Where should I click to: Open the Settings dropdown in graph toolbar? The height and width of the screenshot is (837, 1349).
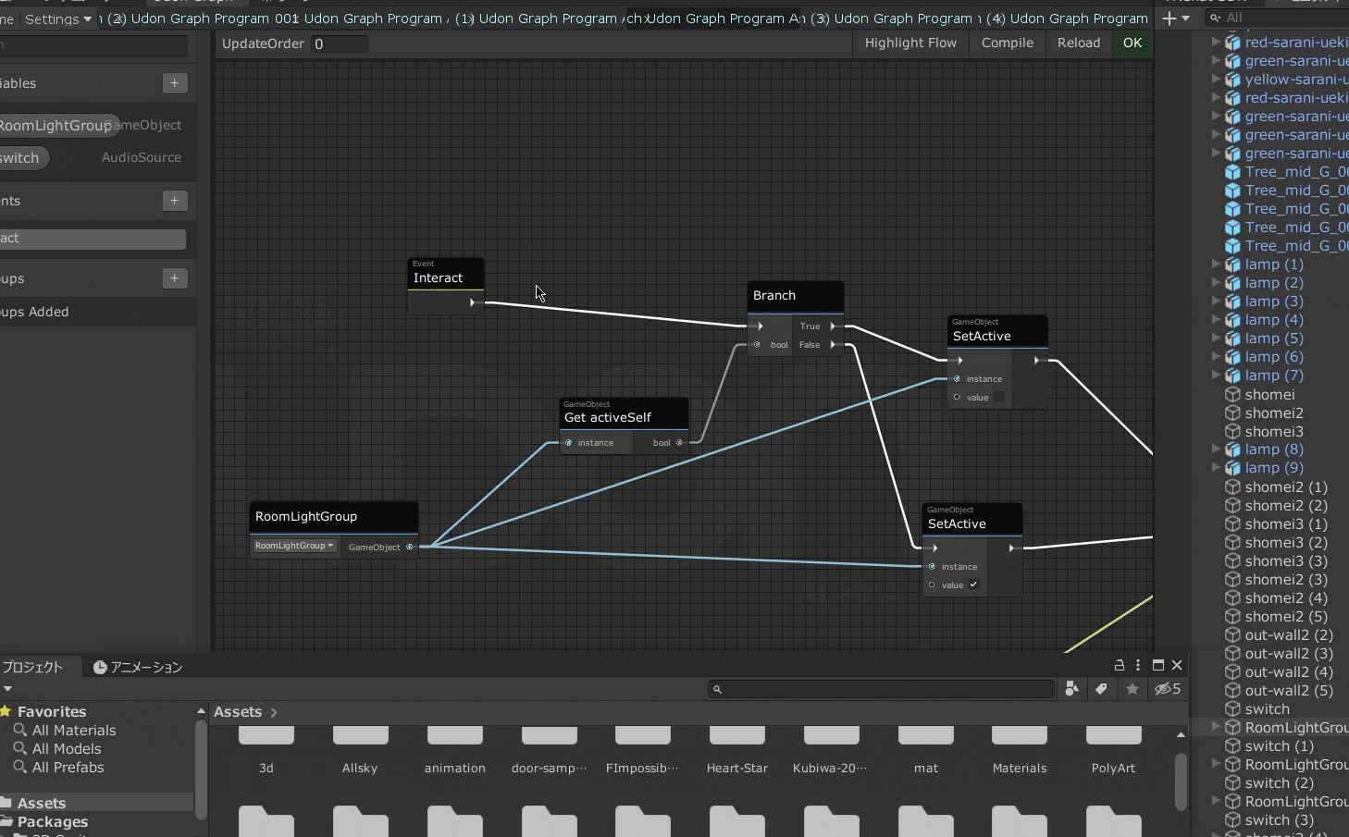tap(57, 18)
